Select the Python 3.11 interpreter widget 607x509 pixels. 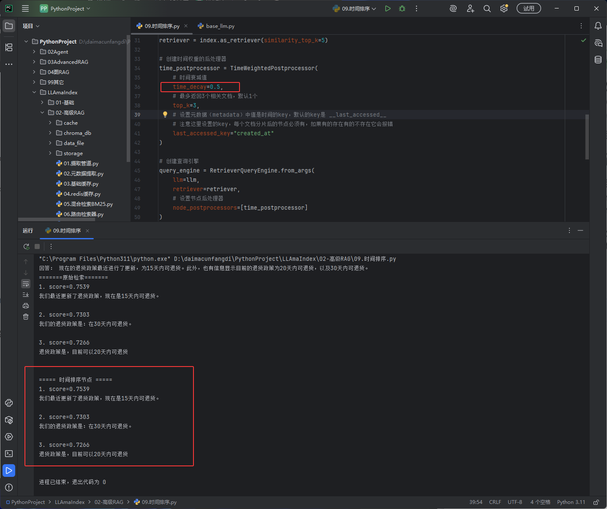pos(571,502)
